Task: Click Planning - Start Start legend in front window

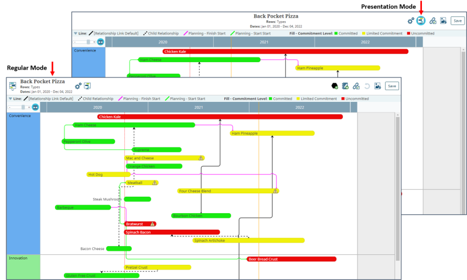Action: pos(185,98)
